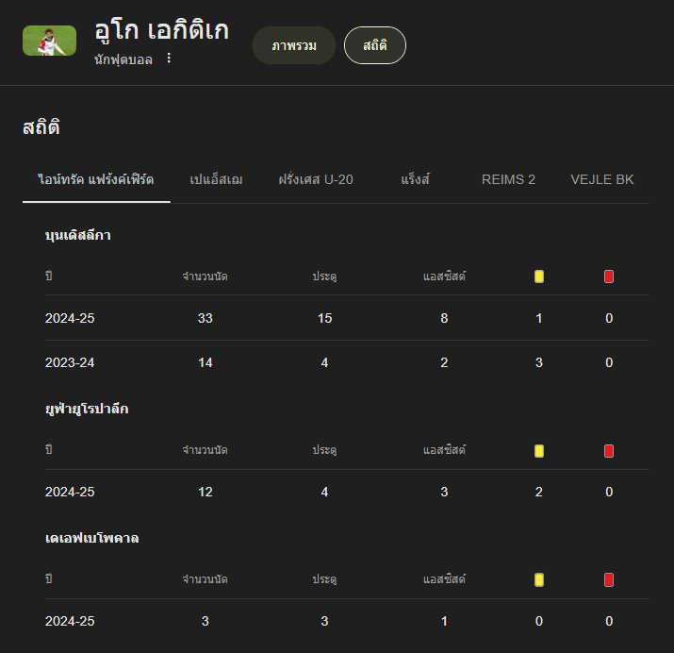Click the yellow cards value 3 for 2023-24
674x653 pixels.
point(539,362)
